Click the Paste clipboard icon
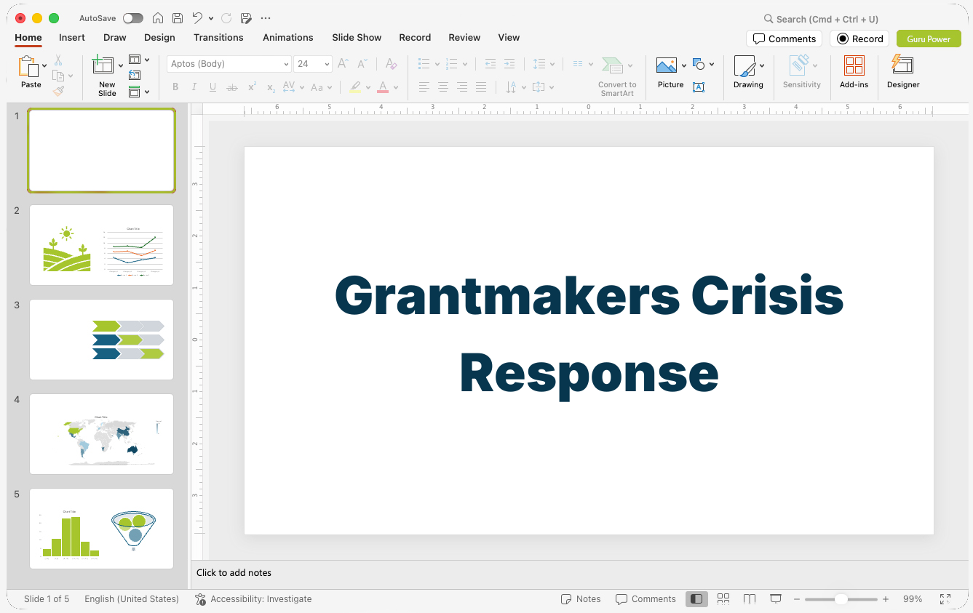 [28, 66]
